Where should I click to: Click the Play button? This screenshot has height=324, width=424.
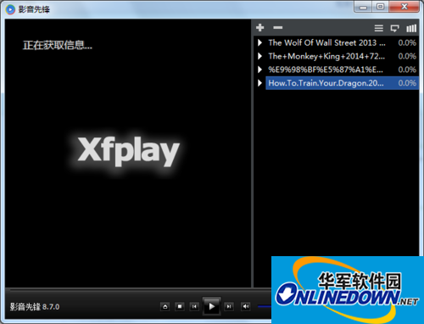[212, 306]
